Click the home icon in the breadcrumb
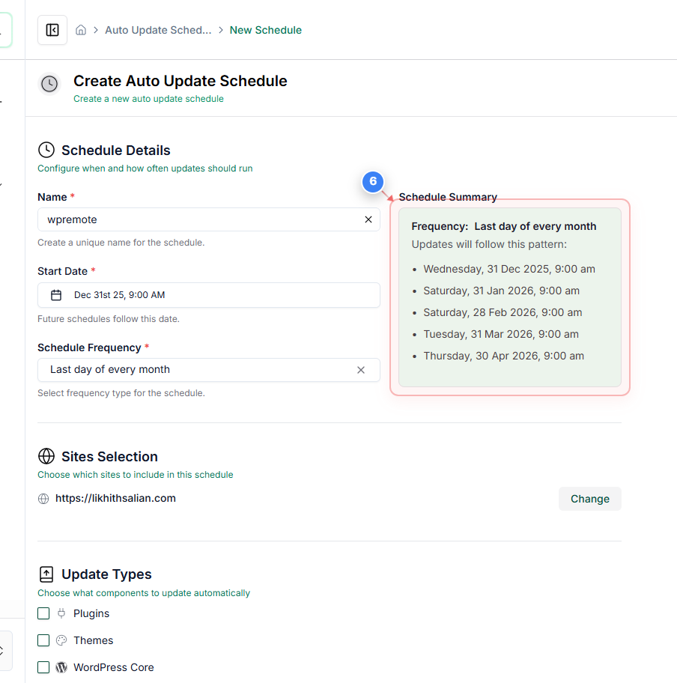 80,29
